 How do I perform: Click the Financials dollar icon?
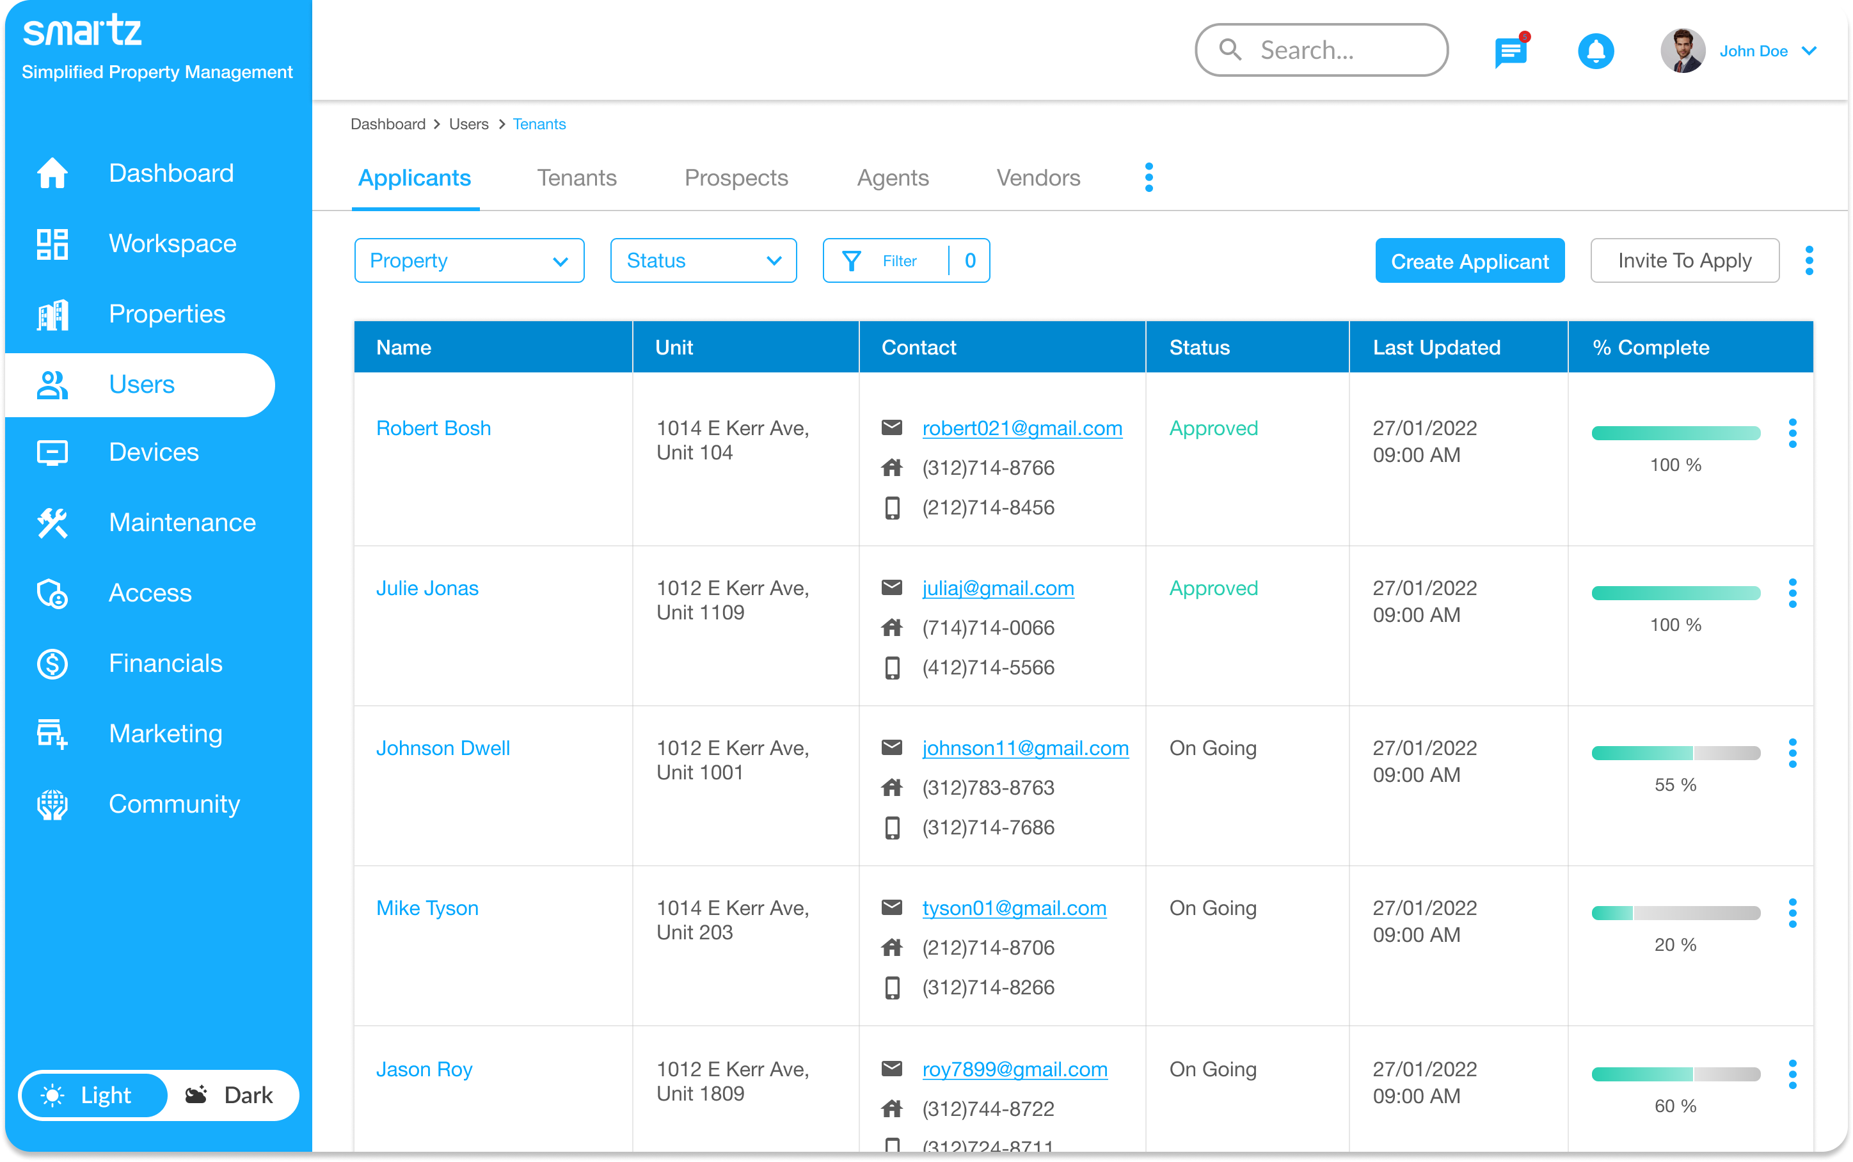coord(52,664)
